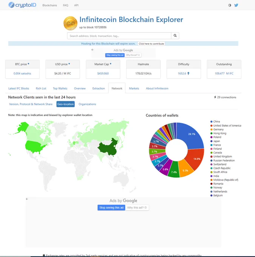Click the 9.3% orange pie slice

185,170
